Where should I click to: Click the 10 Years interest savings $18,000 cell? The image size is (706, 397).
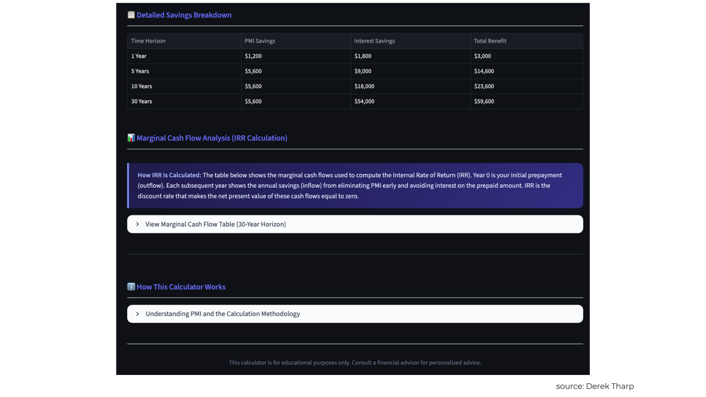[364, 86]
